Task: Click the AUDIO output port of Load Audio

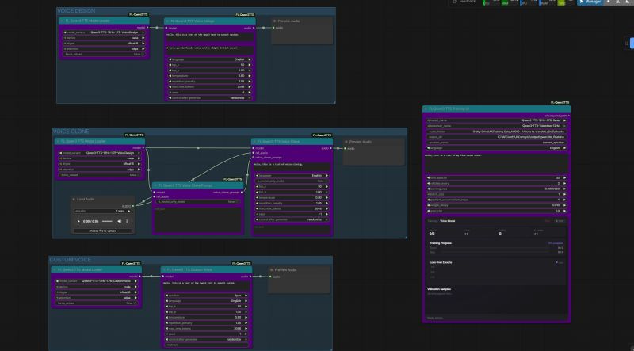Action: pyautogui.click(x=133, y=206)
